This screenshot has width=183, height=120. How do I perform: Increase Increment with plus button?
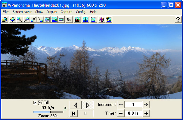(146, 104)
